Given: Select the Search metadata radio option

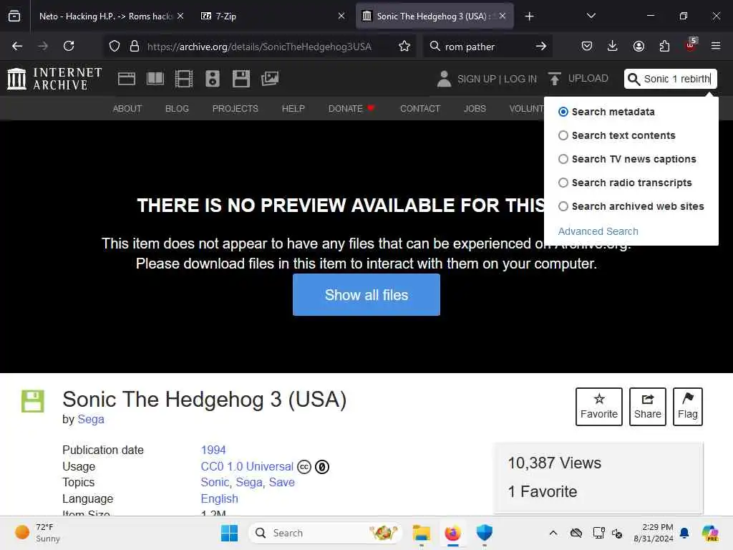Looking at the screenshot, I should (x=563, y=112).
